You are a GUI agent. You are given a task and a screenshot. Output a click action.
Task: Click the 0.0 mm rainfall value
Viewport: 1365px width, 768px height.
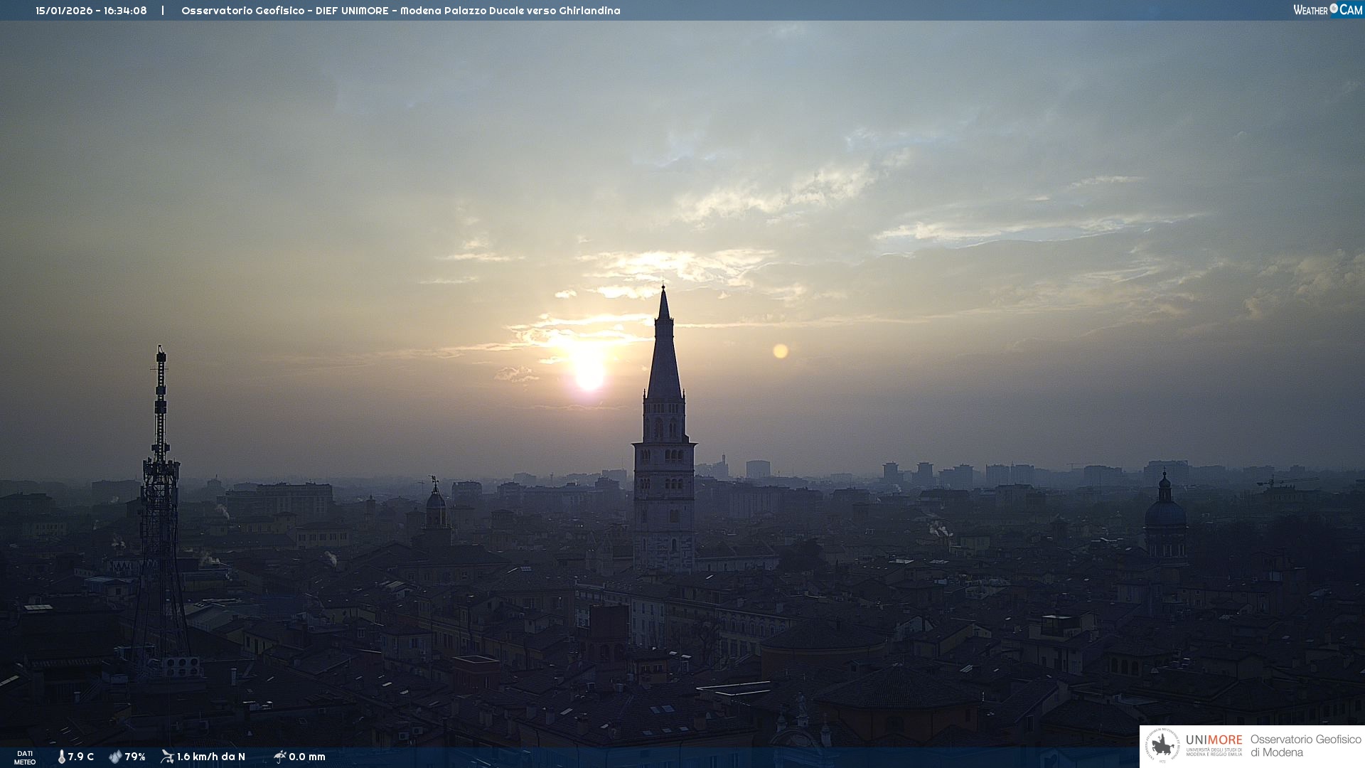(x=307, y=757)
